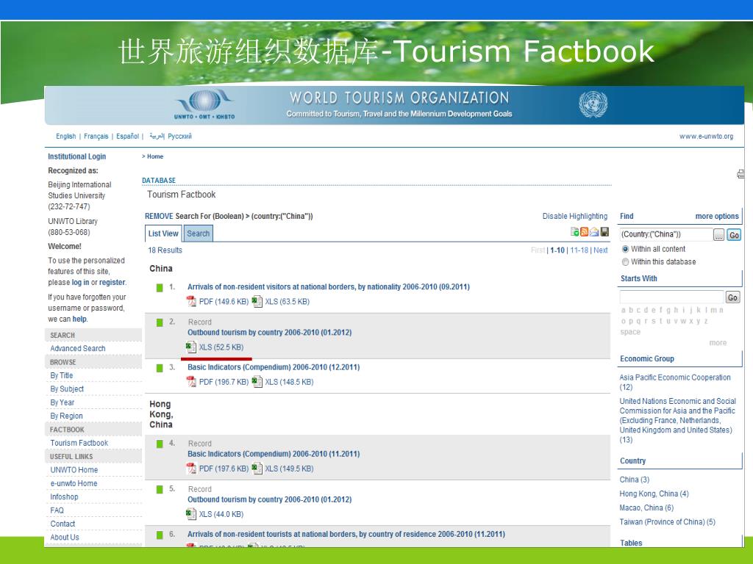Screen dimensions: 753x564
Task: Select Русский language option
Action: pyautogui.click(x=179, y=136)
